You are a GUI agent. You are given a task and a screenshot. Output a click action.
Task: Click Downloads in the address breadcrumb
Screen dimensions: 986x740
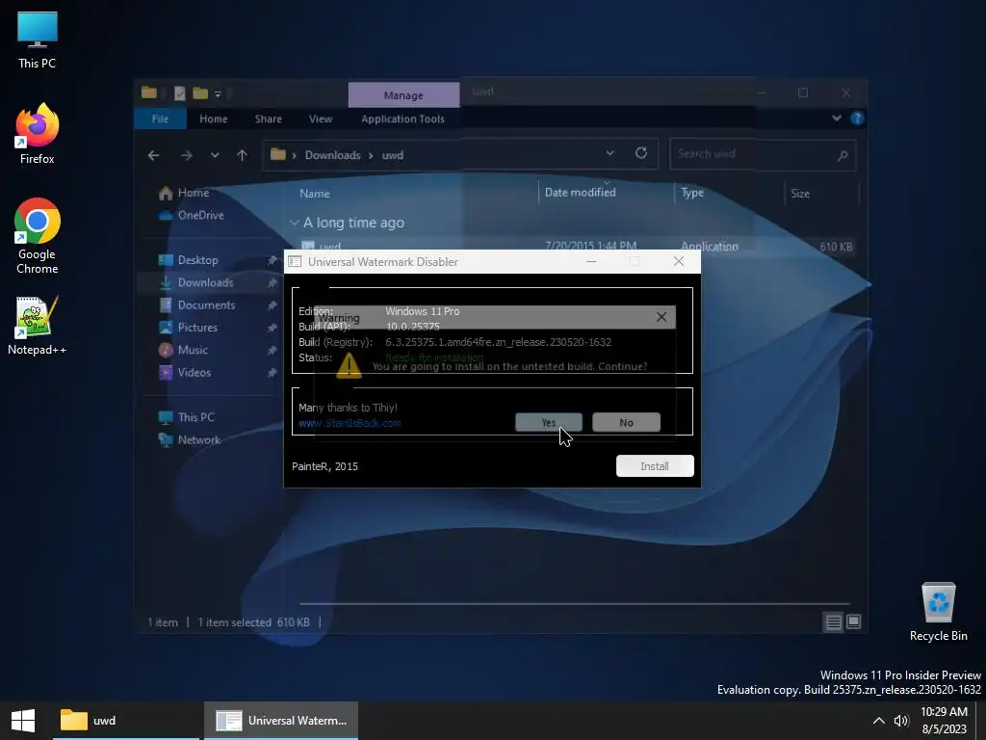click(332, 155)
